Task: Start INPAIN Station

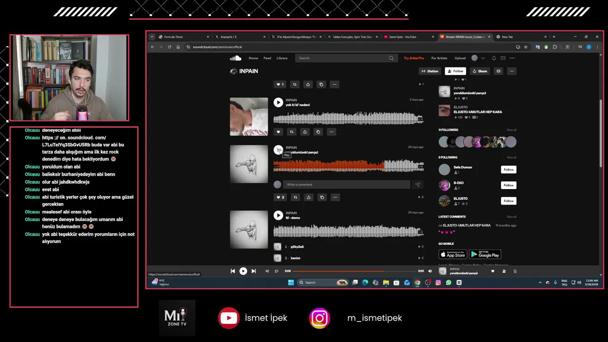Action: (x=430, y=71)
